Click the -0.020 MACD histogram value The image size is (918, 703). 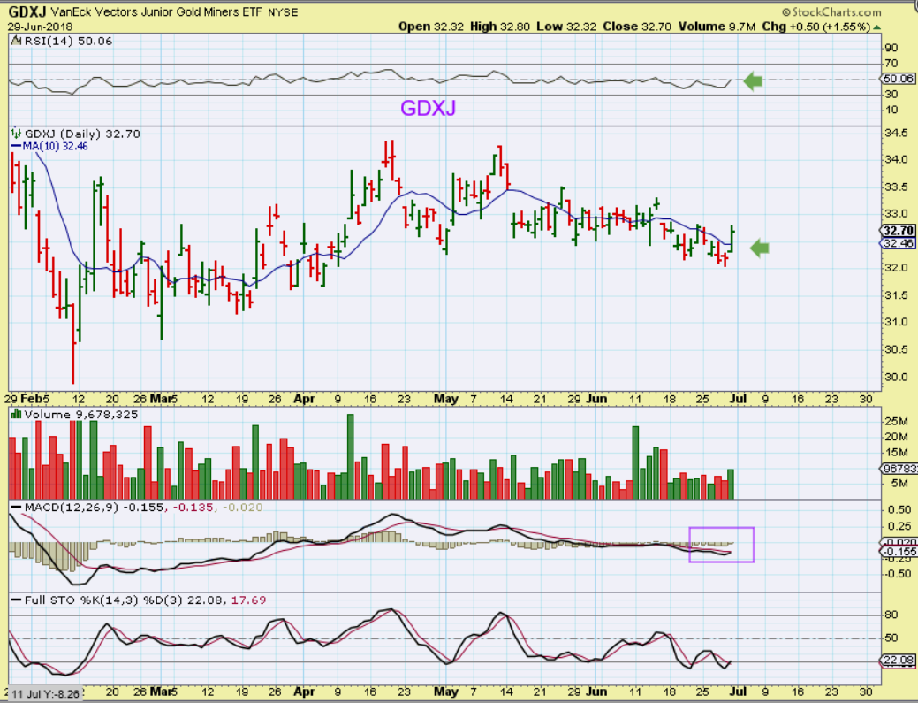pos(242,508)
